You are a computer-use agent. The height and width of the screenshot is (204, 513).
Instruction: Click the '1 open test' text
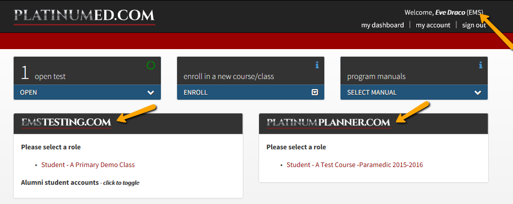click(x=43, y=73)
